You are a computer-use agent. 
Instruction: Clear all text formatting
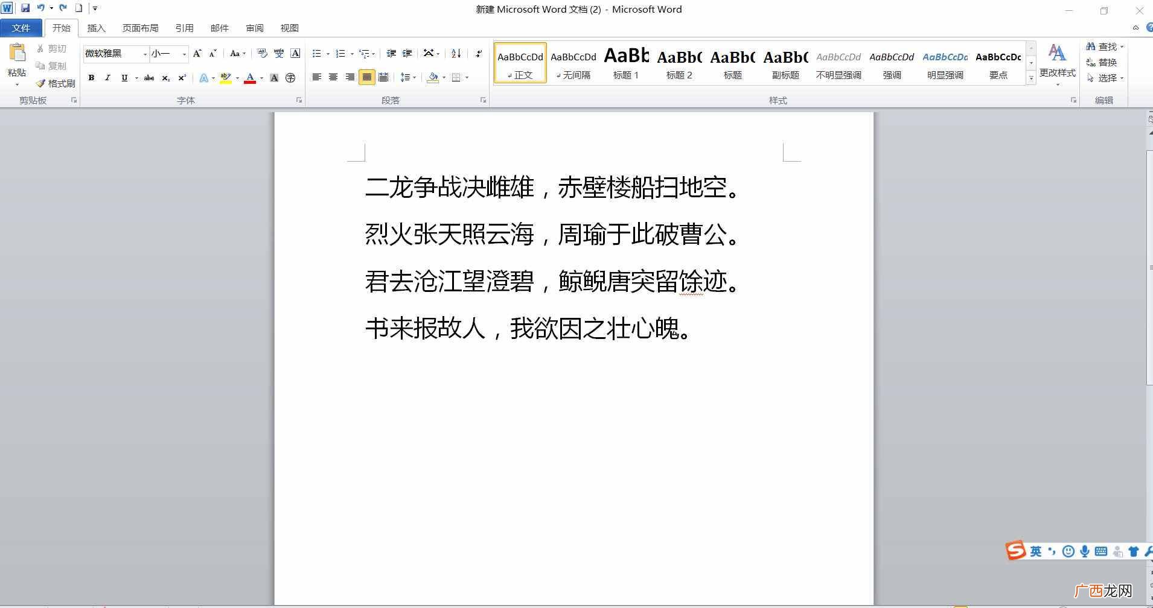(x=262, y=54)
